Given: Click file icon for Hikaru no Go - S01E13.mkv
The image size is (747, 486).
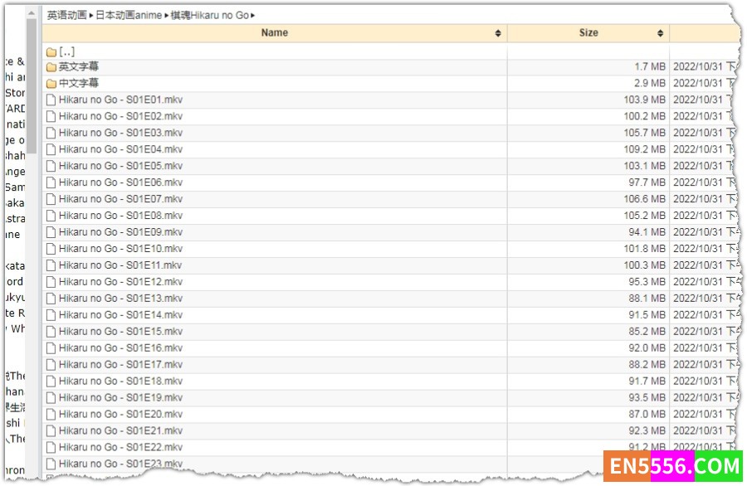Looking at the screenshot, I should tap(51, 299).
